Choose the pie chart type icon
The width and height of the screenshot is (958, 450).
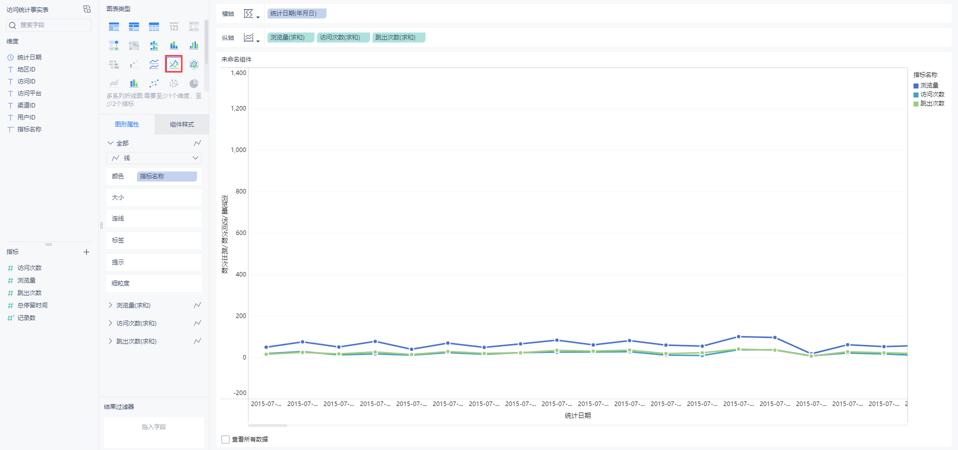click(194, 83)
